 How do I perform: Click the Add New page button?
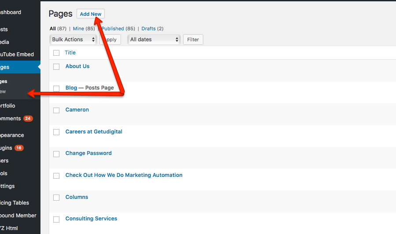click(90, 14)
